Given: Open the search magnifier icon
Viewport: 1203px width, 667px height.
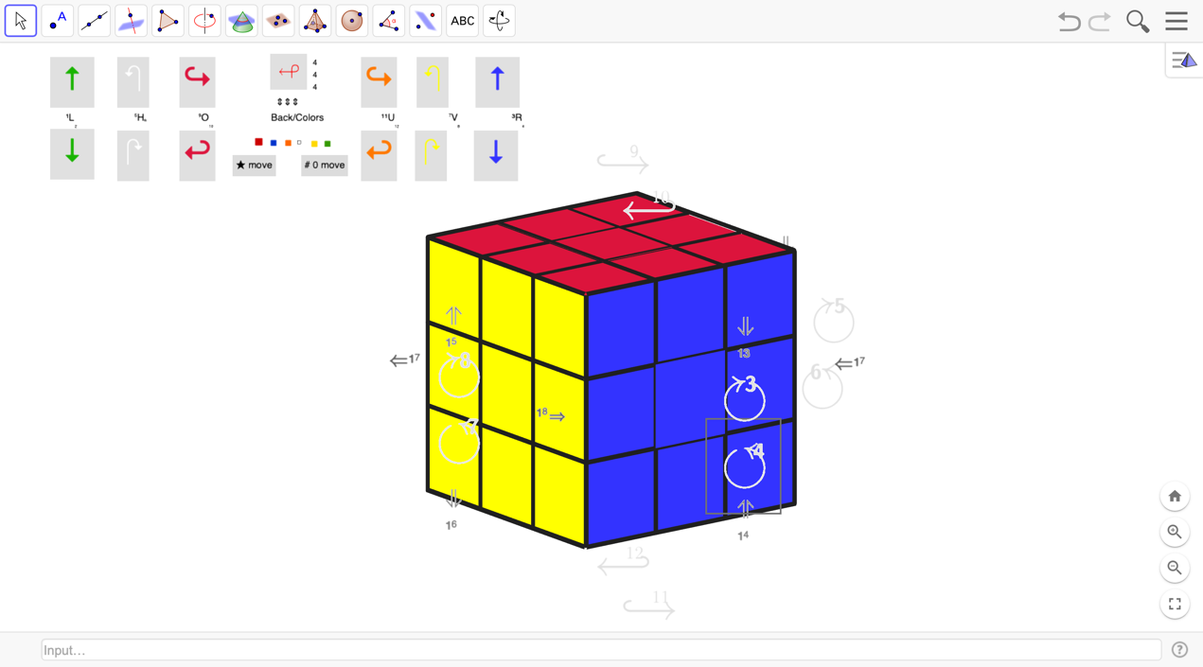Looking at the screenshot, I should pyautogui.click(x=1138, y=21).
